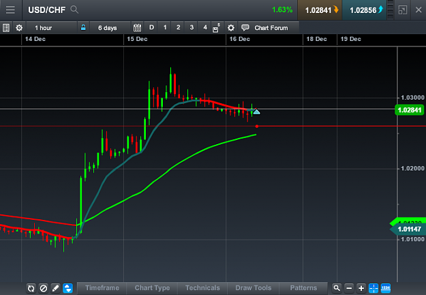Click the 19 Dec date label
Screen dimensions: 426x295
pyautogui.click(x=351, y=39)
